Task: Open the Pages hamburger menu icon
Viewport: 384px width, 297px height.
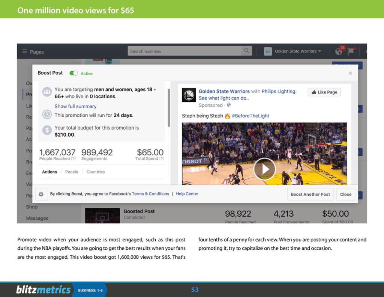Action: coord(24,51)
